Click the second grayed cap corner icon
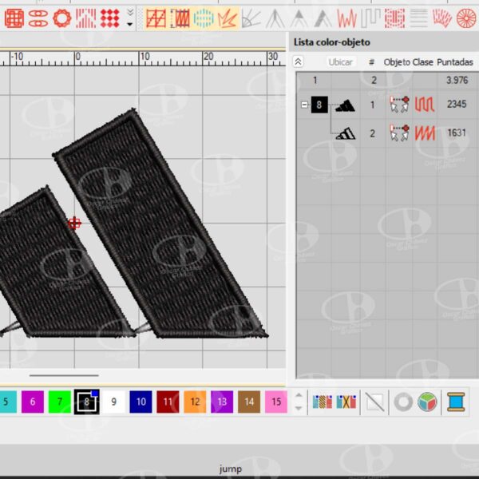The image size is (479, 479). [299, 18]
